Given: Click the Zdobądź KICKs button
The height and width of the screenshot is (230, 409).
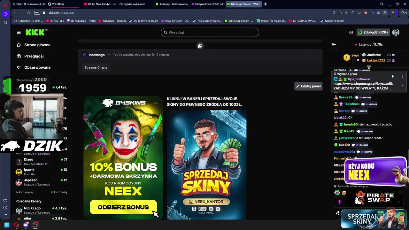Looking at the screenshot, I should pyautogui.click(x=373, y=32).
